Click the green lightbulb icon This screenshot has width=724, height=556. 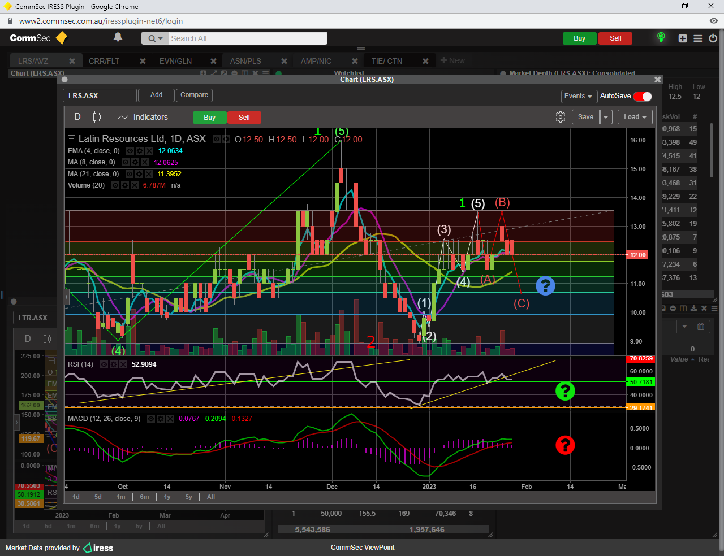pos(661,38)
